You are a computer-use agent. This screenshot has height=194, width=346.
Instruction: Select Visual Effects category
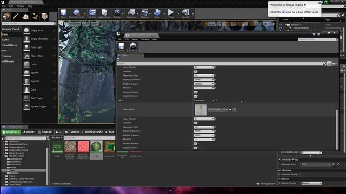(10, 45)
